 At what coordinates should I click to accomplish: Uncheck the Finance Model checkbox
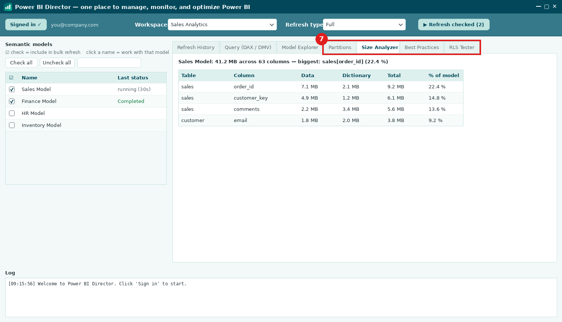(x=12, y=101)
